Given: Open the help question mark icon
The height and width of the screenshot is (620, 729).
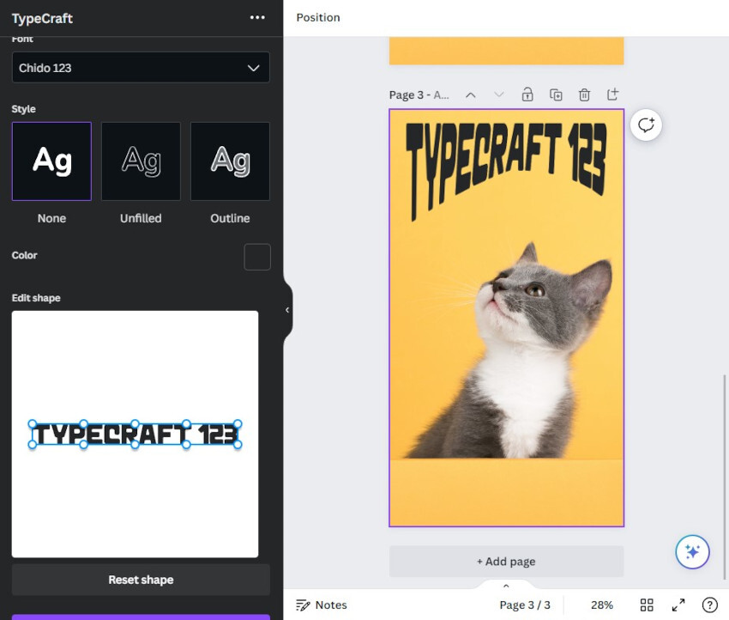Looking at the screenshot, I should click(709, 605).
